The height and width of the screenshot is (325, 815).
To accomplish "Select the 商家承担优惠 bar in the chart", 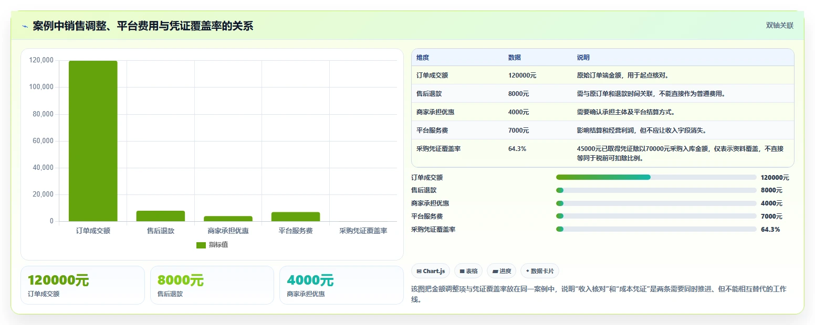I will pyautogui.click(x=228, y=219).
